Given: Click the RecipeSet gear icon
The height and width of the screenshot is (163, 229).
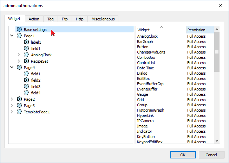Looking at the screenshot, I should (x=26, y=61).
